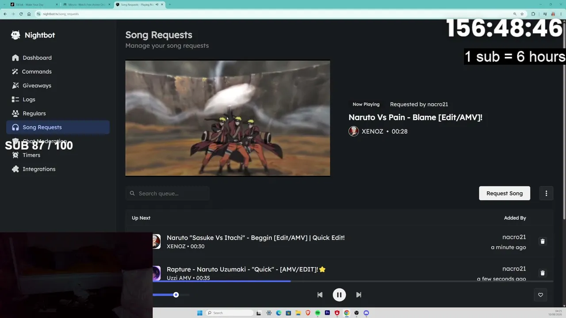
Task: Go to Commands in the sidebar
Action: click(58, 72)
